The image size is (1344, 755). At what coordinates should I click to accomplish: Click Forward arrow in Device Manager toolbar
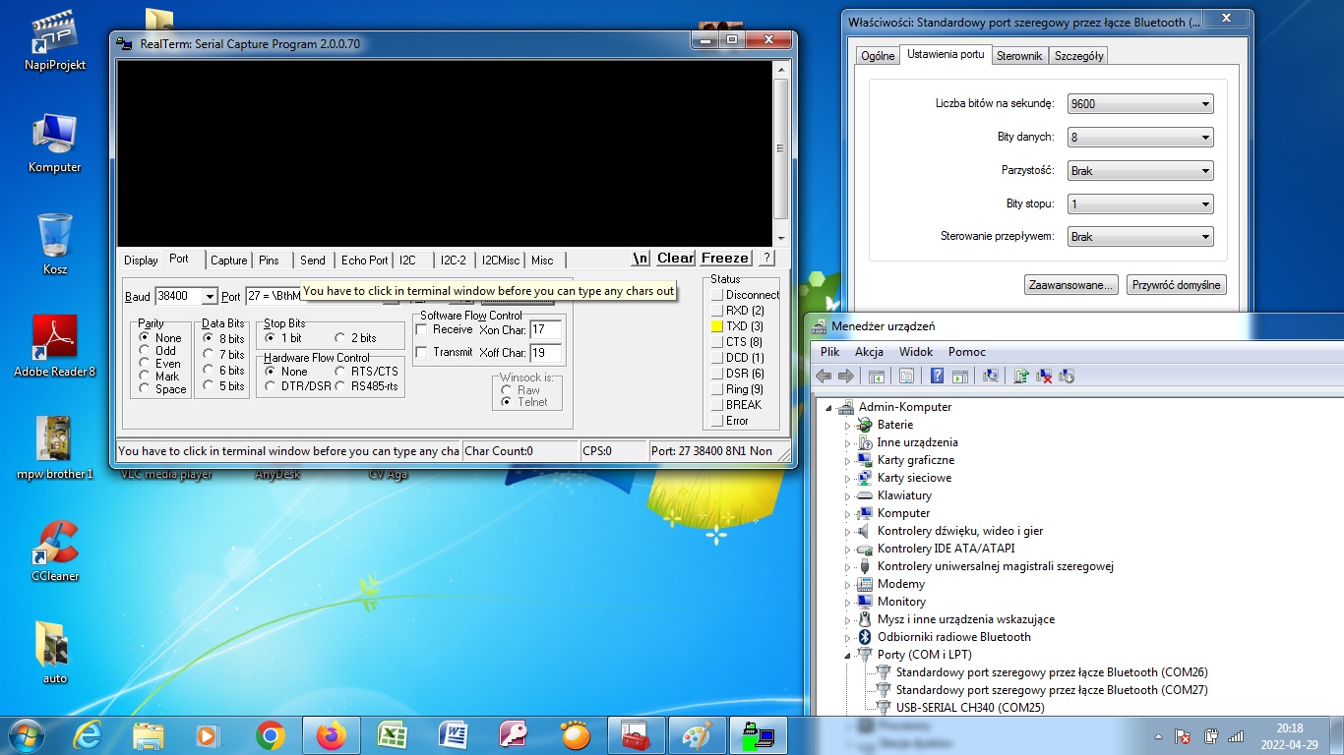(845, 376)
